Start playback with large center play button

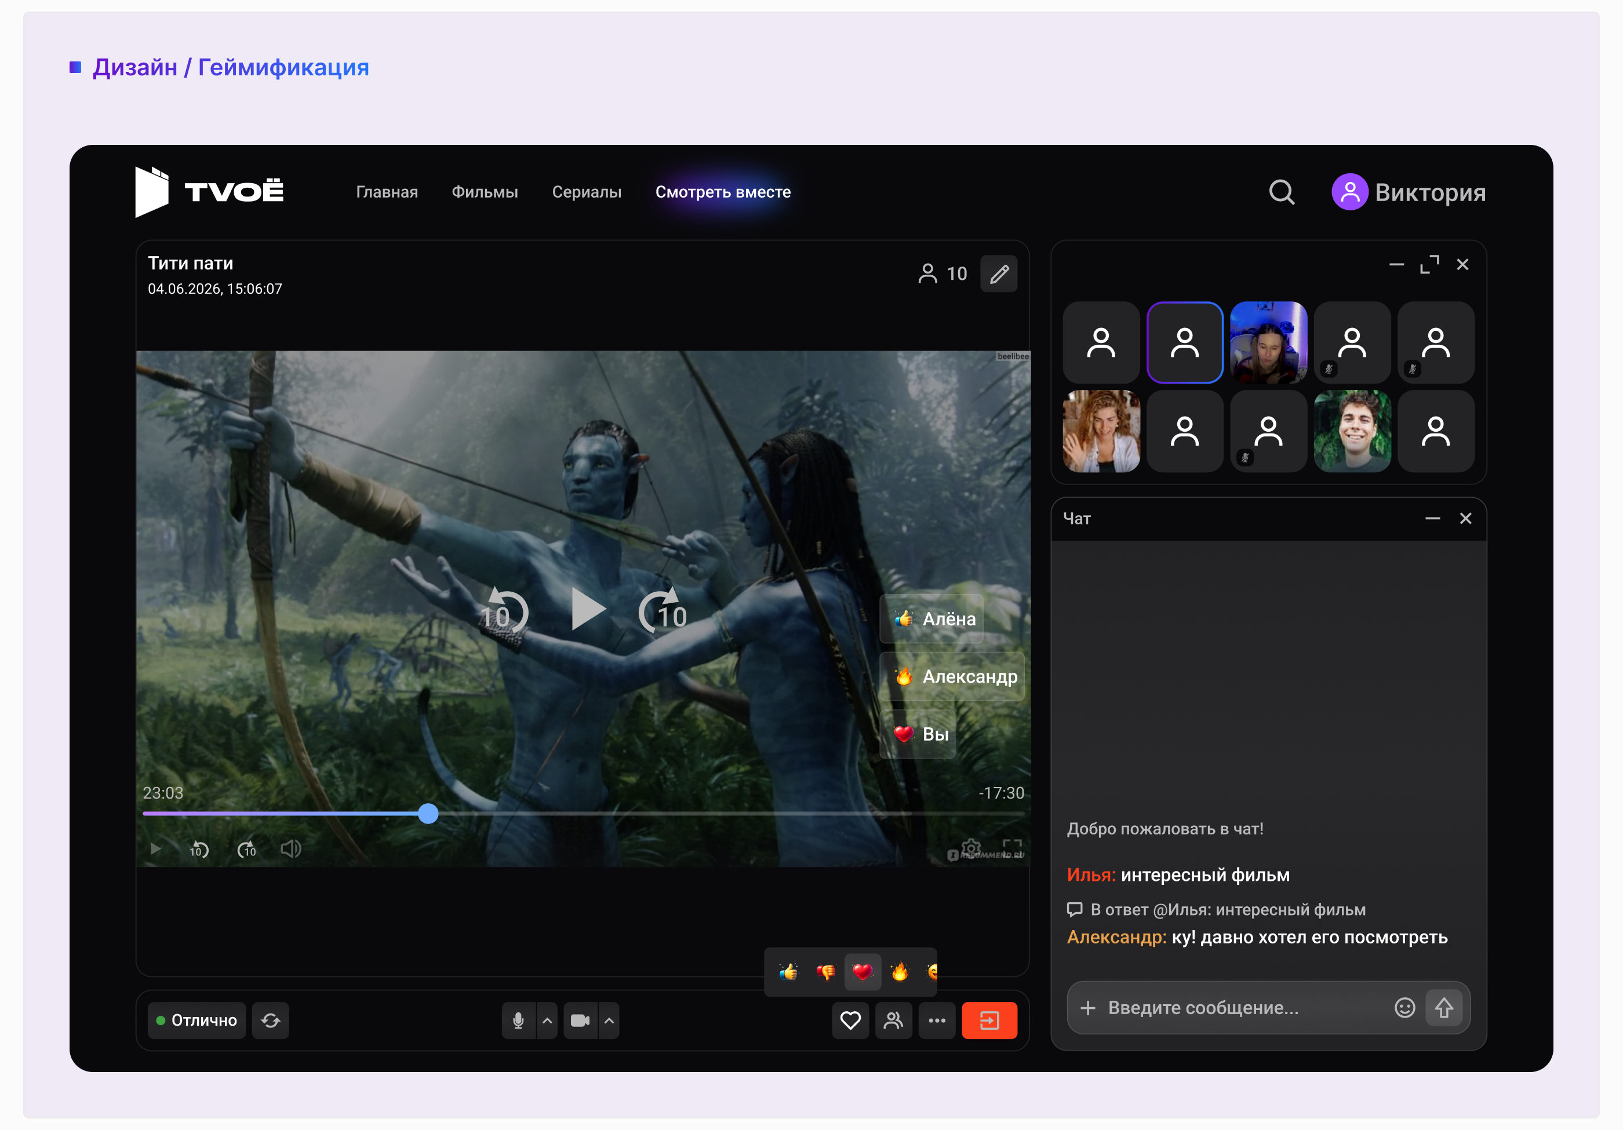[588, 608]
